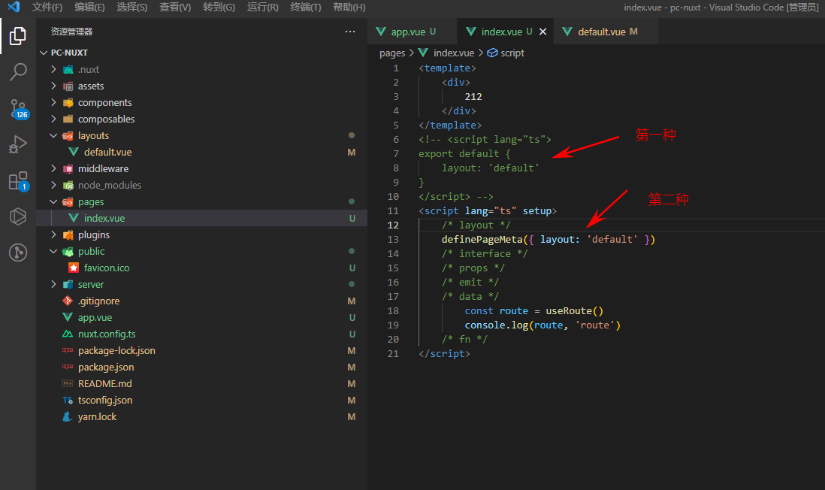The height and width of the screenshot is (490, 825).
Task: Click the definePageMeta code on line 13
Action: (482, 240)
